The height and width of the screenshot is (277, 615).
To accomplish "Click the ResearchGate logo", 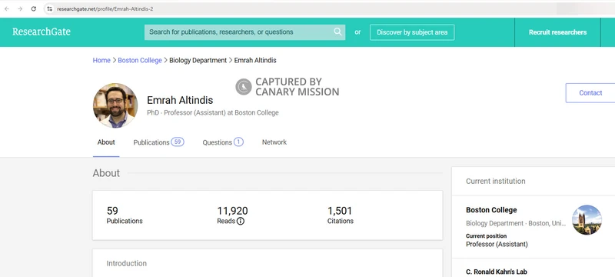I will [x=42, y=32].
